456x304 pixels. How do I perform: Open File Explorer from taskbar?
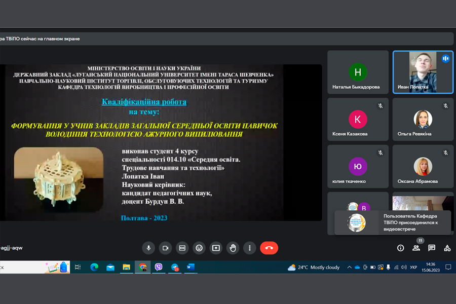126,267
